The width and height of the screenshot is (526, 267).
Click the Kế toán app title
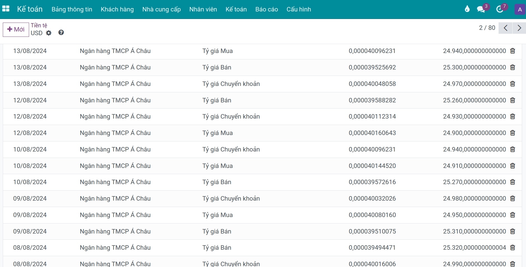30,9
